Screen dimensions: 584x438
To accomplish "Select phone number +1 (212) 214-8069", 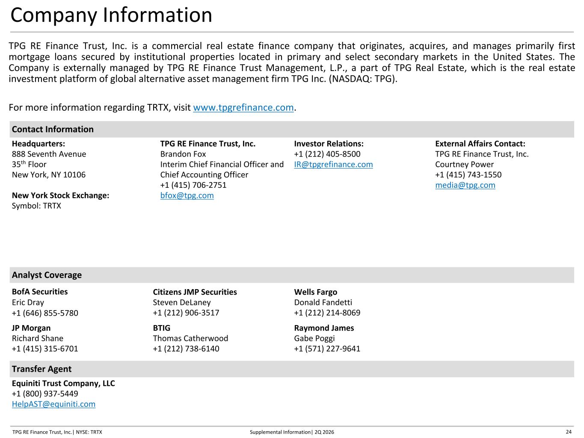I will [327, 313].
